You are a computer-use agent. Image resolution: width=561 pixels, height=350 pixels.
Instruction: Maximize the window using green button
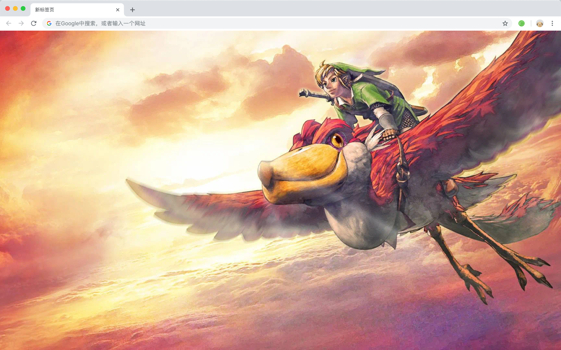point(23,8)
